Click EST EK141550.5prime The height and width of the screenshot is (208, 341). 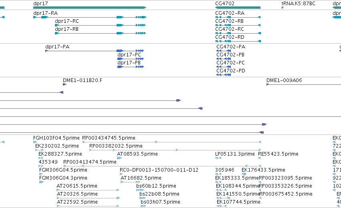(x=223, y=198)
